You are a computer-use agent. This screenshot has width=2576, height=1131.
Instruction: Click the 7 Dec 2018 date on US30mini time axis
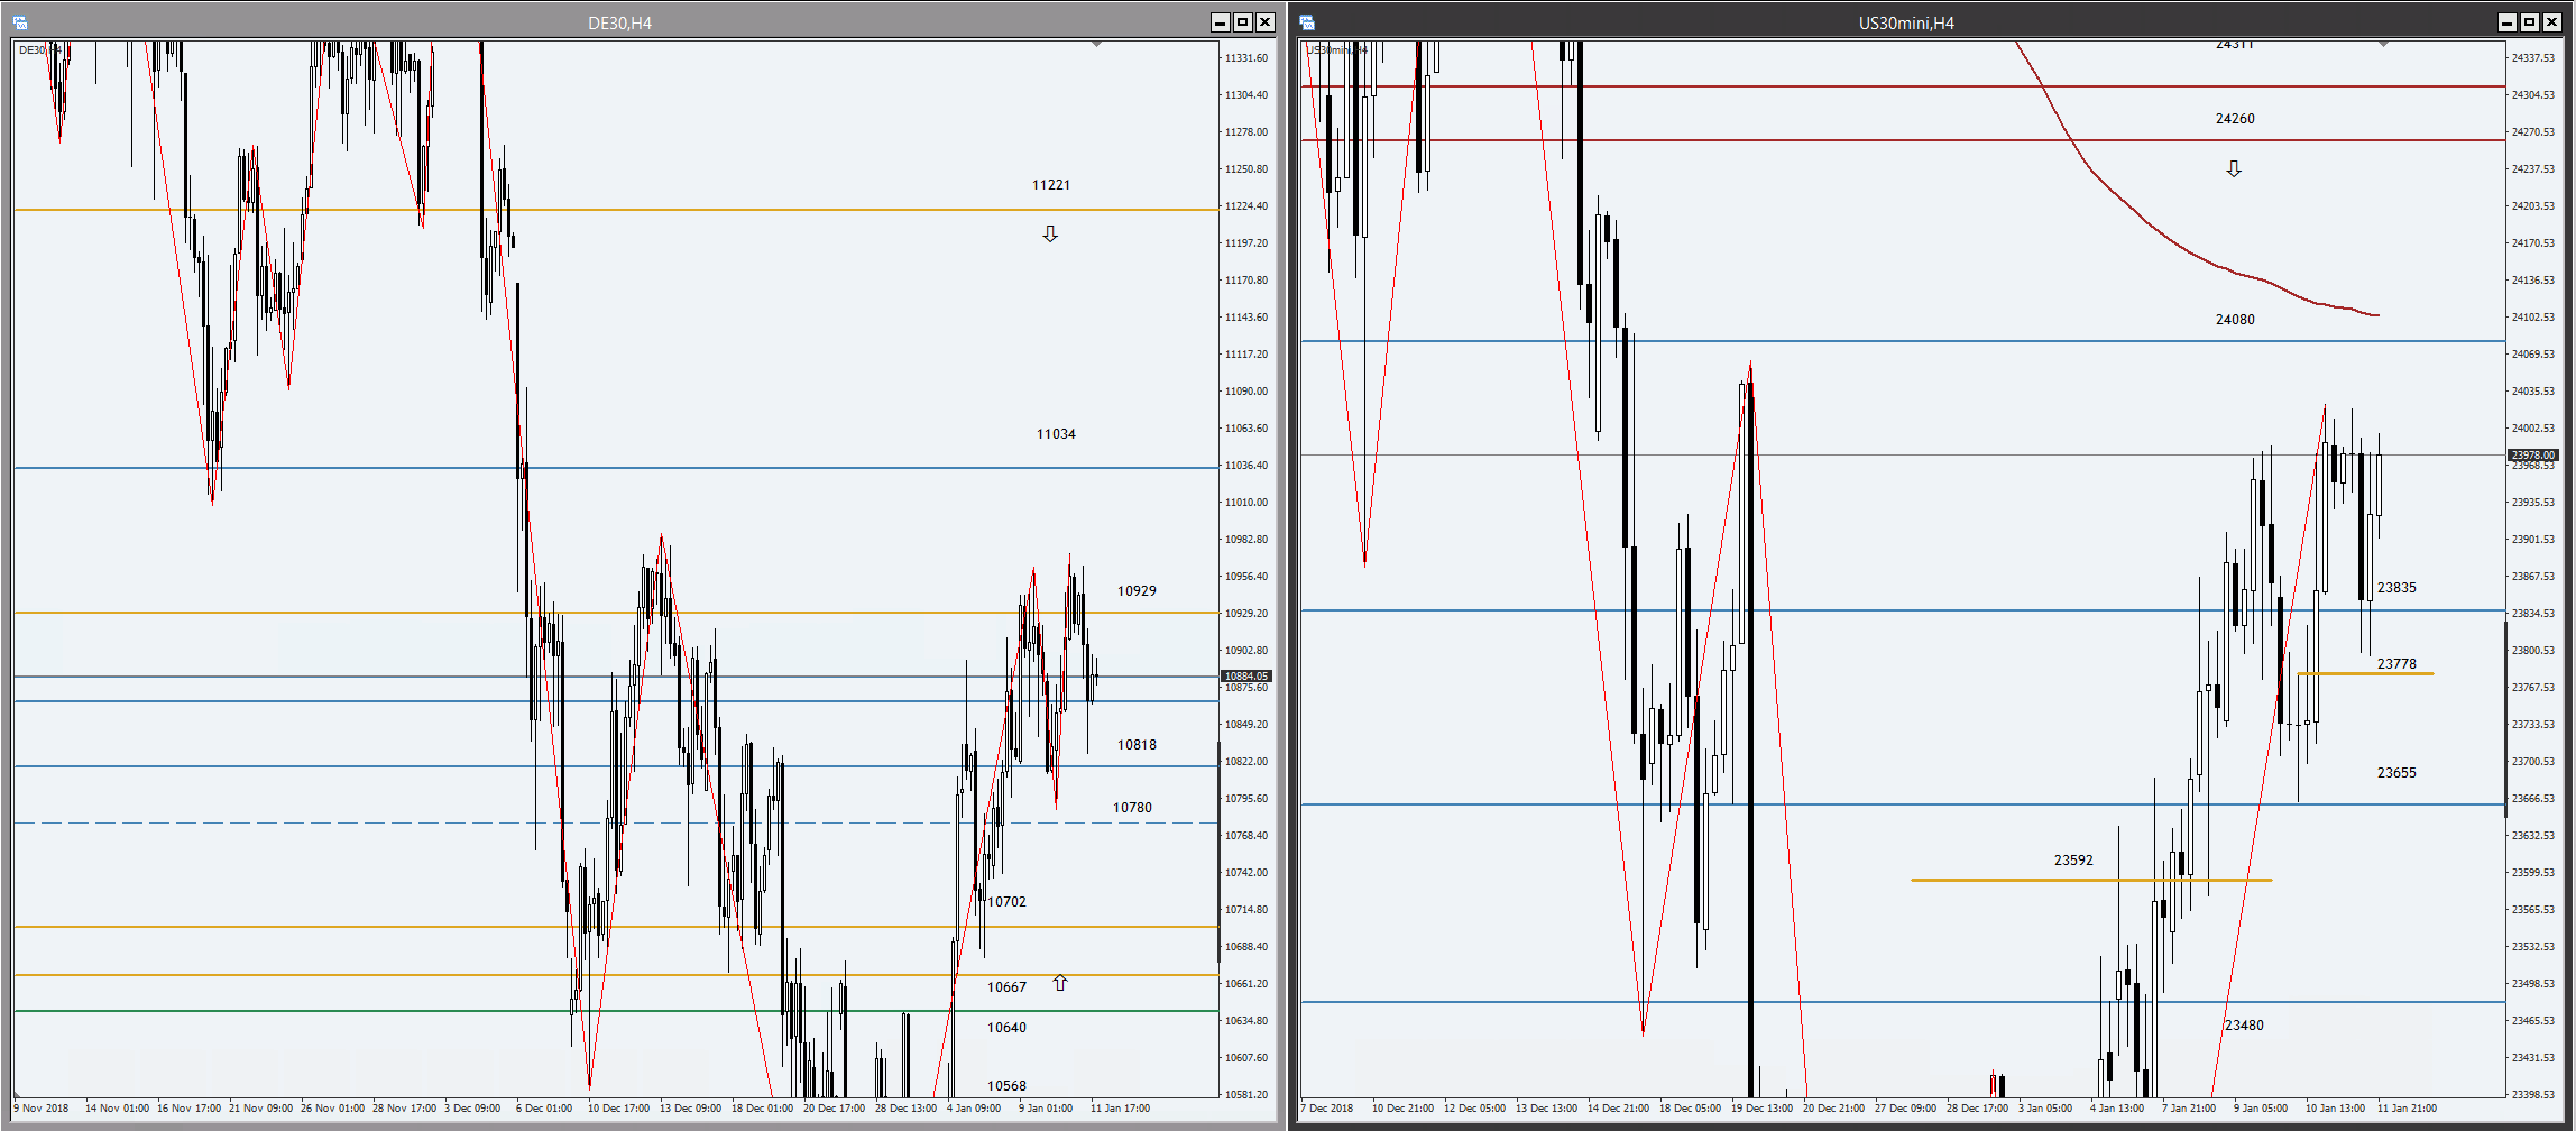(1327, 1108)
